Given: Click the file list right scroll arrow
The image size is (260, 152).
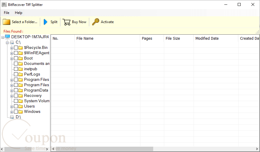Looking at the screenshot, I should (257, 149).
